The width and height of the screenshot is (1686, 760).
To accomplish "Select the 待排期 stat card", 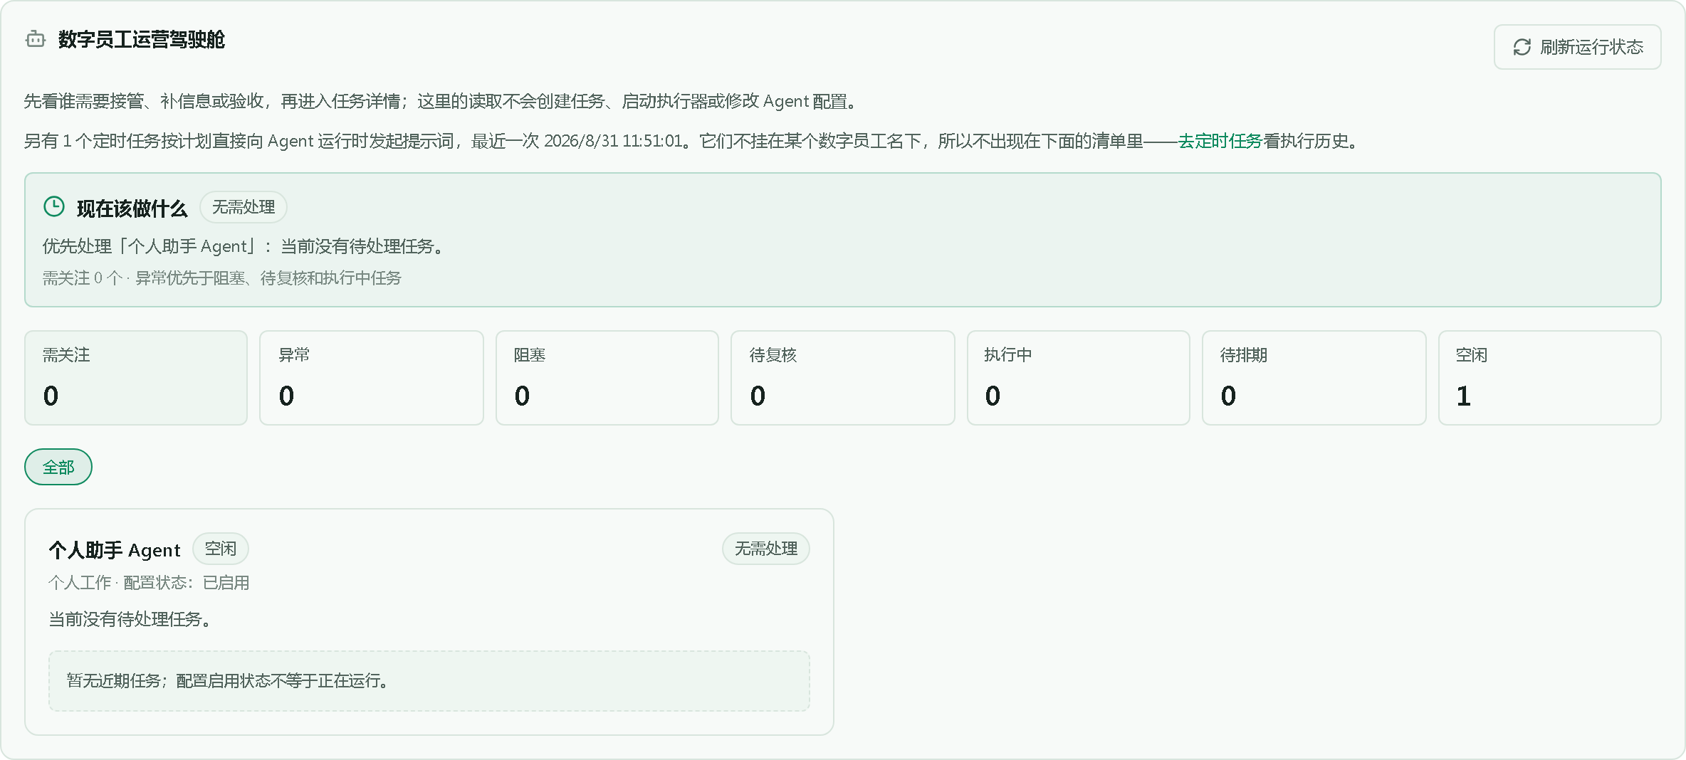I will tap(1314, 378).
